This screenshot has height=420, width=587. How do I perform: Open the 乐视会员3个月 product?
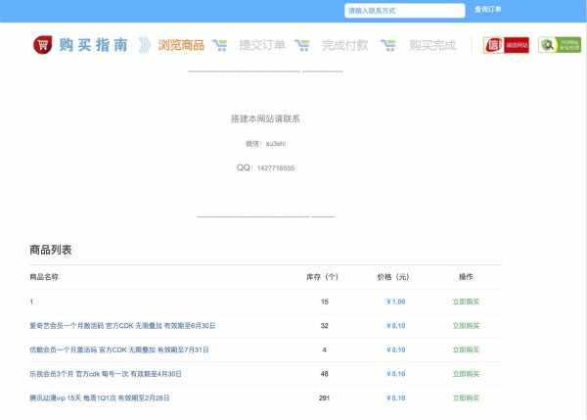pos(106,374)
